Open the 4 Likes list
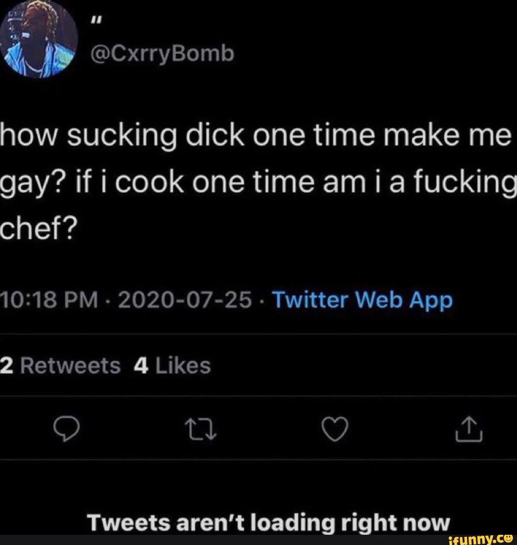 (173, 365)
